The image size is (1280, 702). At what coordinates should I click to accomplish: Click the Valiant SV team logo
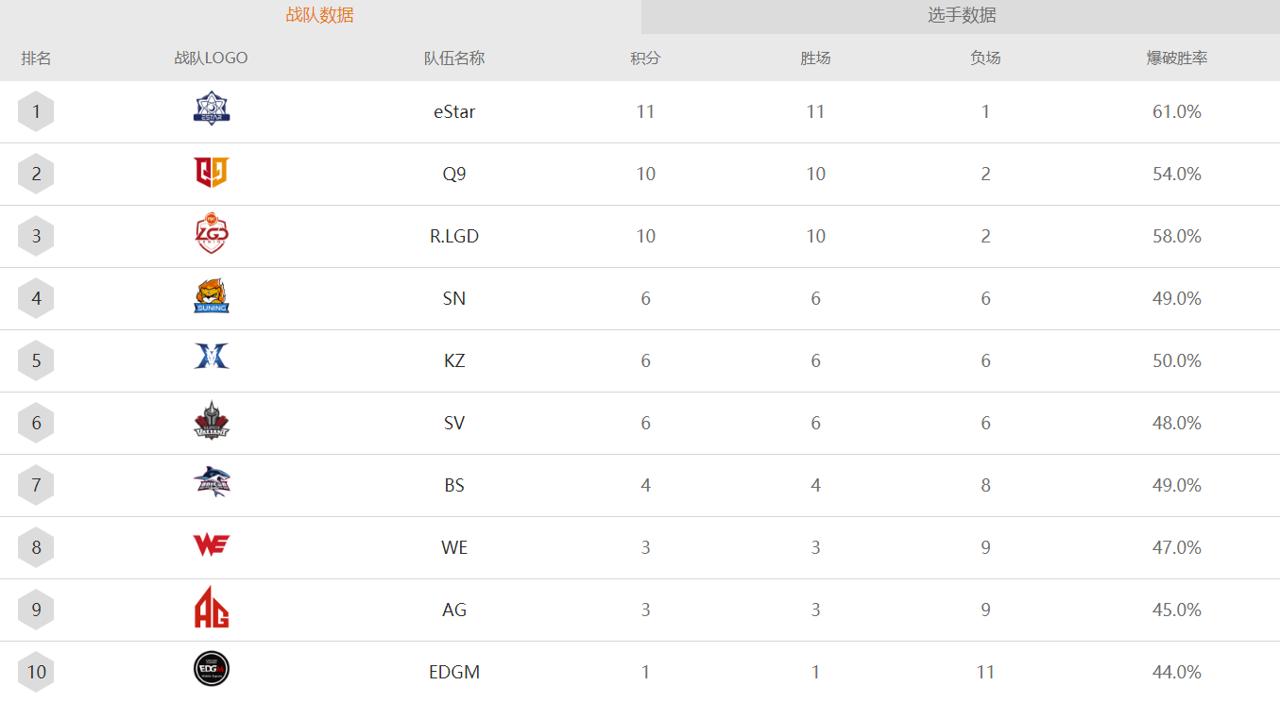pos(212,421)
